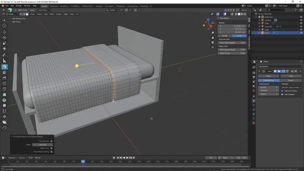Open the Mesh menu in viewport header
Viewport: 304px width, 171px height.
pyautogui.click(x=52, y=14)
